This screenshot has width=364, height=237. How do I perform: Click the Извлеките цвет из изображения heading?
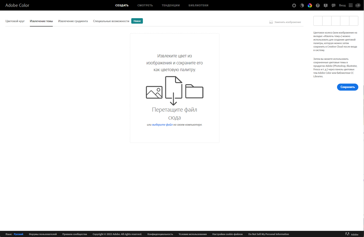coord(174,63)
